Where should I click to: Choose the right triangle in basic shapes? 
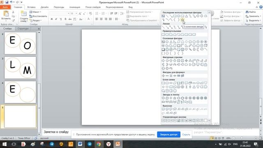[x=175, y=42]
